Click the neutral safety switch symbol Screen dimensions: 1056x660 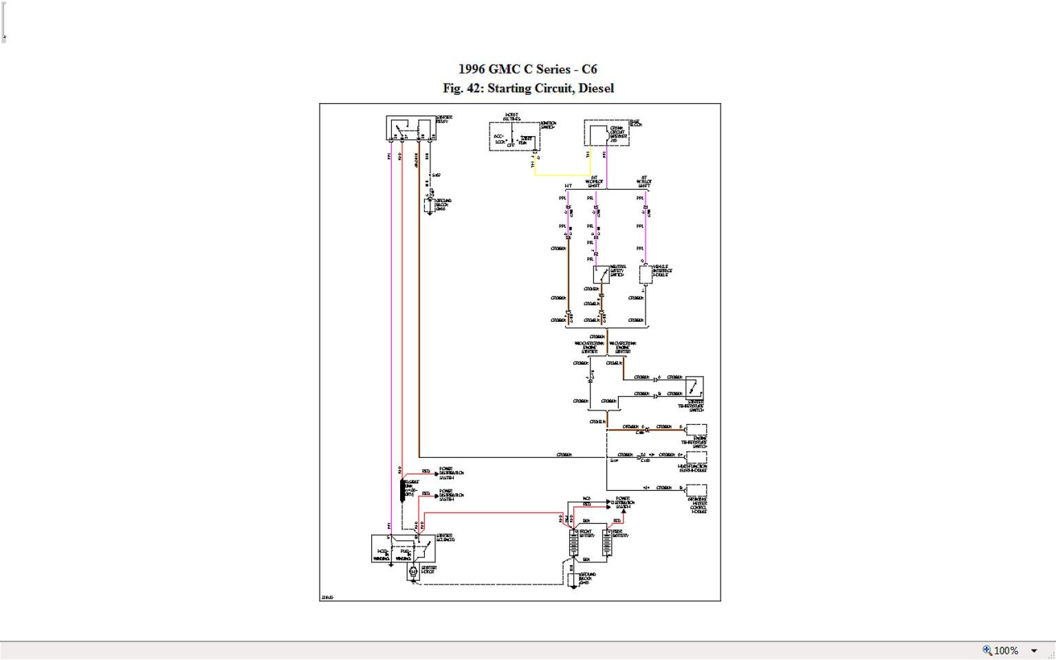point(602,274)
